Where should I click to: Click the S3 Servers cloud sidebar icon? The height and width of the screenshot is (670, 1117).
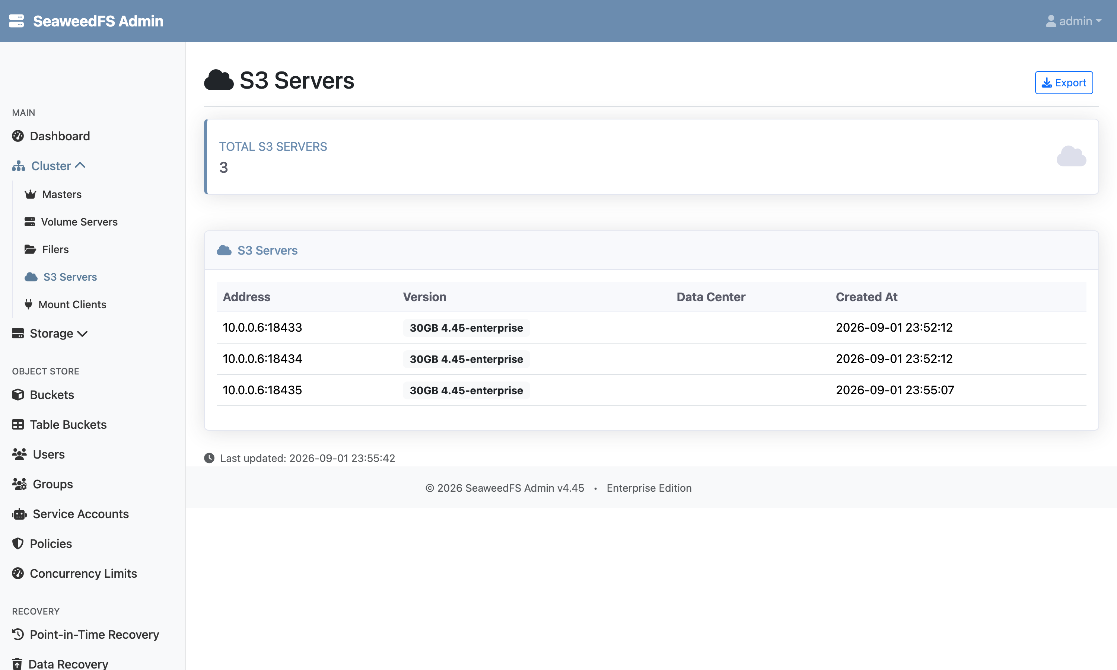click(31, 277)
